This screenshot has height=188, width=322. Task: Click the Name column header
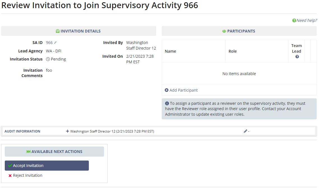170,51
